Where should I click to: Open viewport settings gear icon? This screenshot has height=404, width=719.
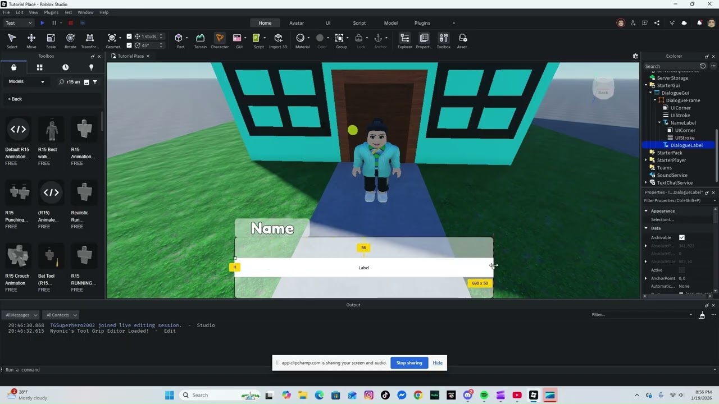[635, 56]
